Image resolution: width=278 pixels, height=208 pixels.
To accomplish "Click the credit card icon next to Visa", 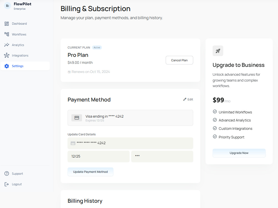I will point(77,118).
